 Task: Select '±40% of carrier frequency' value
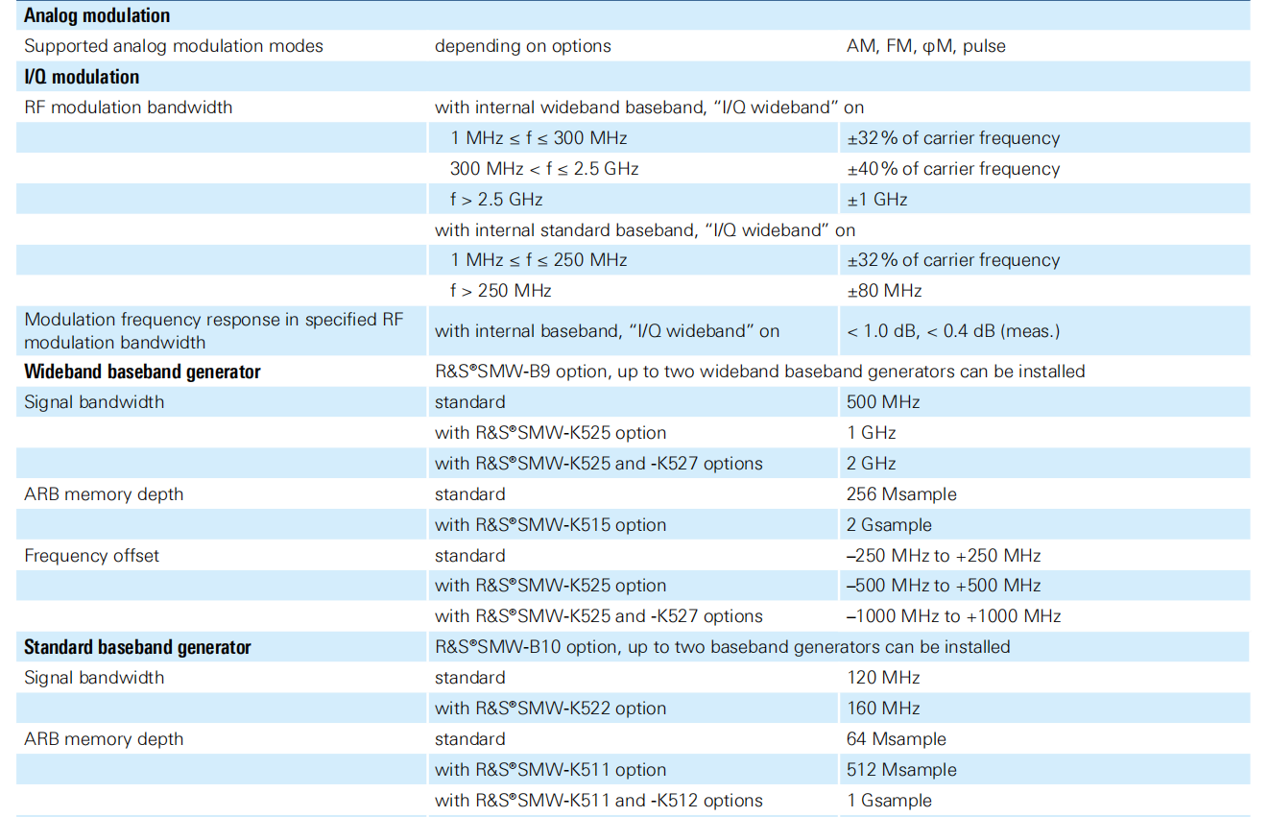(952, 169)
